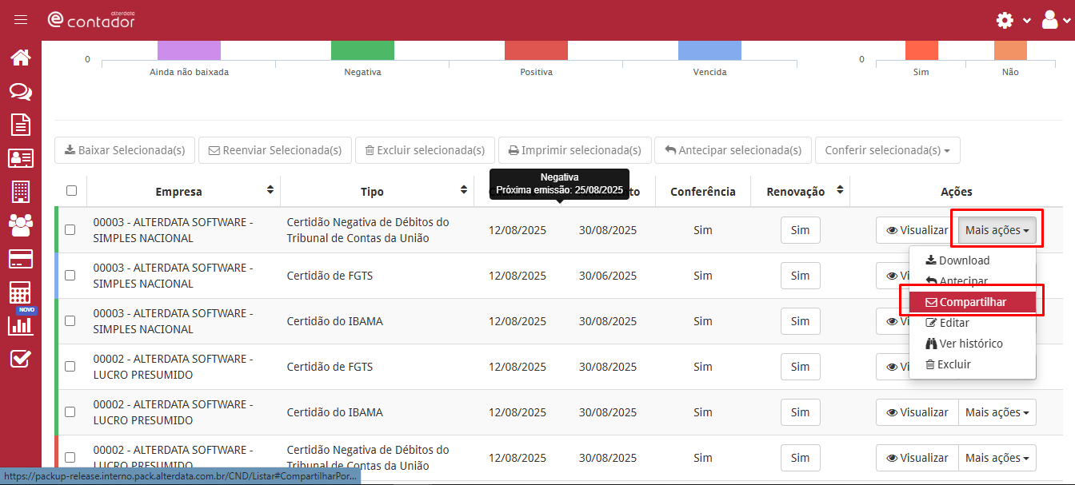Toggle Renovação Sim on the Tribunal de Contas SIMPLES NACIONAL row
Image resolution: width=1075 pixels, height=485 pixels.
coord(801,230)
